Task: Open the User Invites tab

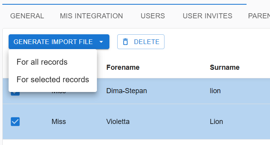Action: [x=207, y=16]
